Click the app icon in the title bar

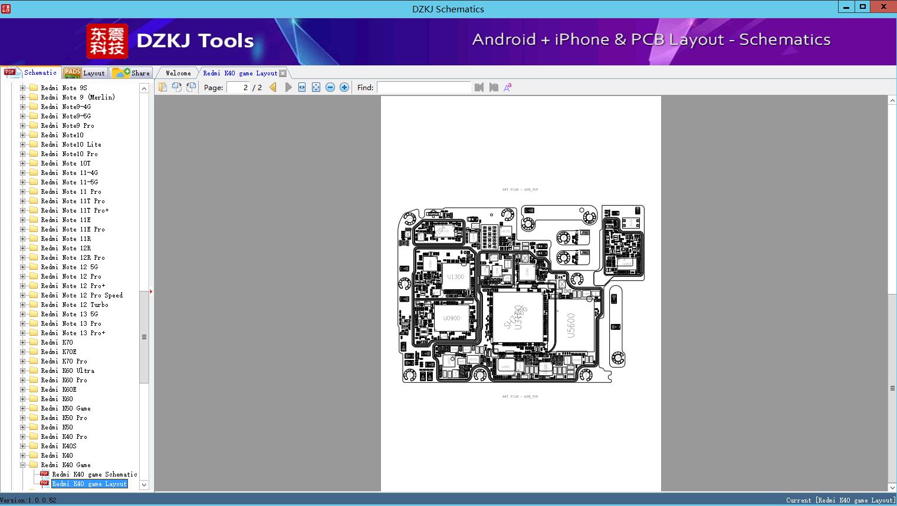pos(6,9)
